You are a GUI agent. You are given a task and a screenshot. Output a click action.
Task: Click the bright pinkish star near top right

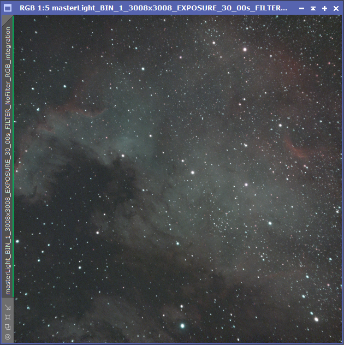(245, 50)
